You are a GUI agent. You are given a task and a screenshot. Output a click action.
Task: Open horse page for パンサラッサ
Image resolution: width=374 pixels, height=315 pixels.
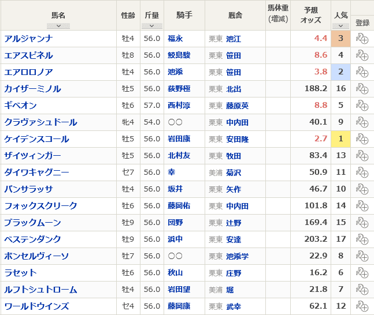point(28,189)
